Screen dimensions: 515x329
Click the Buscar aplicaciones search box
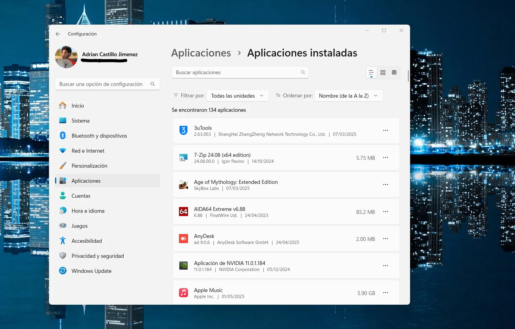(x=240, y=72)
